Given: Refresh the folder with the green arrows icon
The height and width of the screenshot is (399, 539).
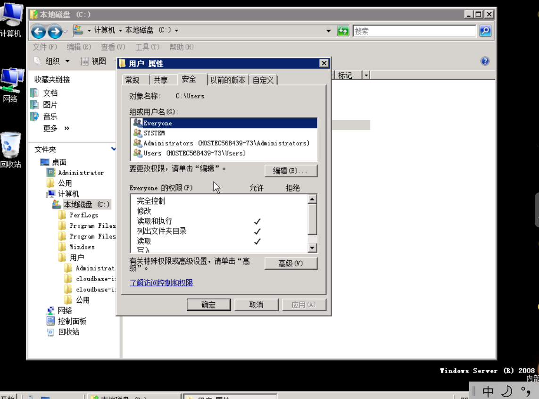Looking at the screenshot, I should click(343, 31).
